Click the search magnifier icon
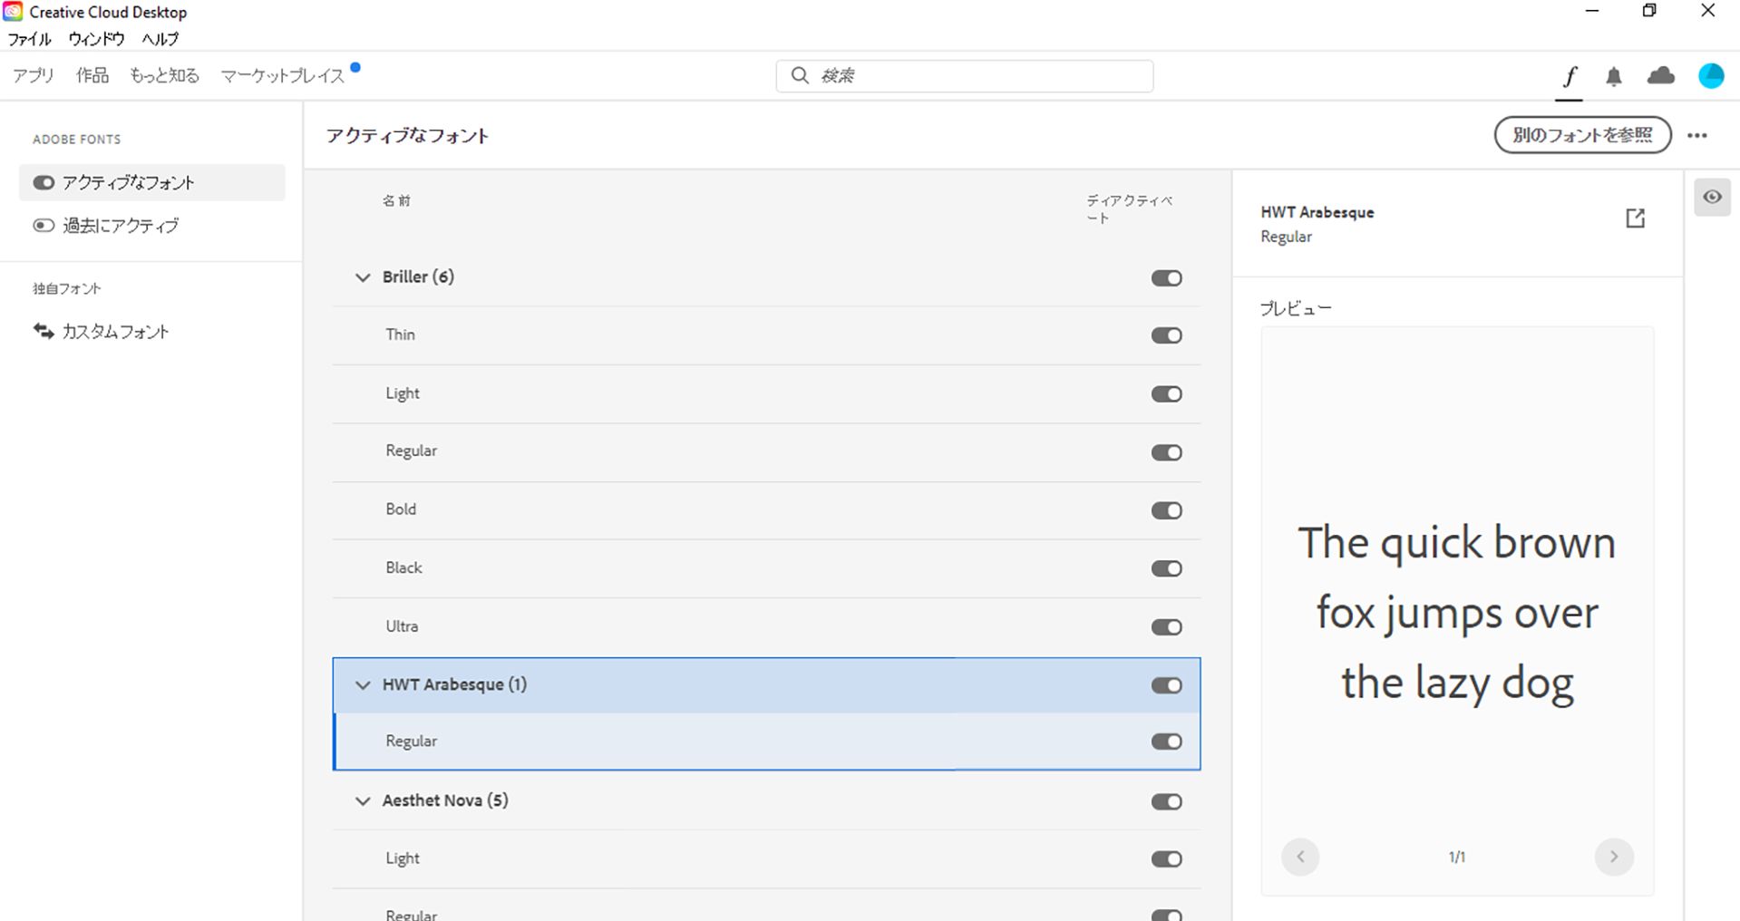 point(800,75)
